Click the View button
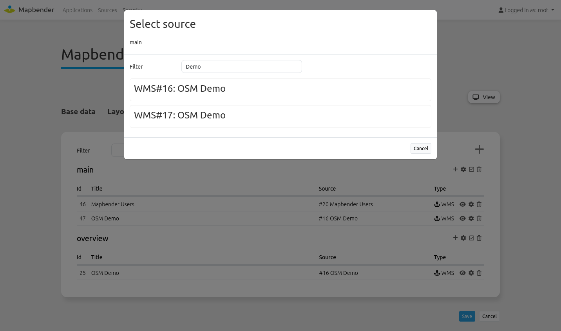 point(484,97)
